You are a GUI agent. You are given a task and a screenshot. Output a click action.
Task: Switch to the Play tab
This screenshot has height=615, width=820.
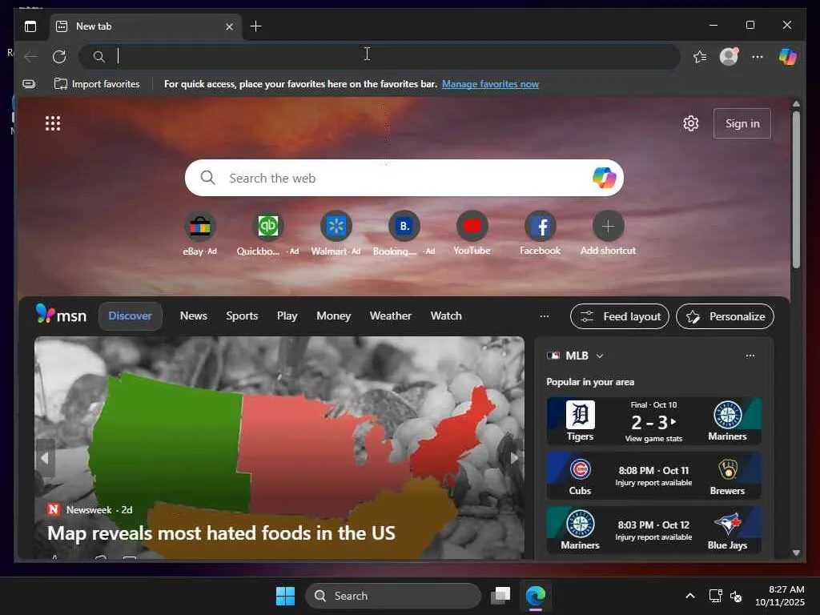[287, 316]
